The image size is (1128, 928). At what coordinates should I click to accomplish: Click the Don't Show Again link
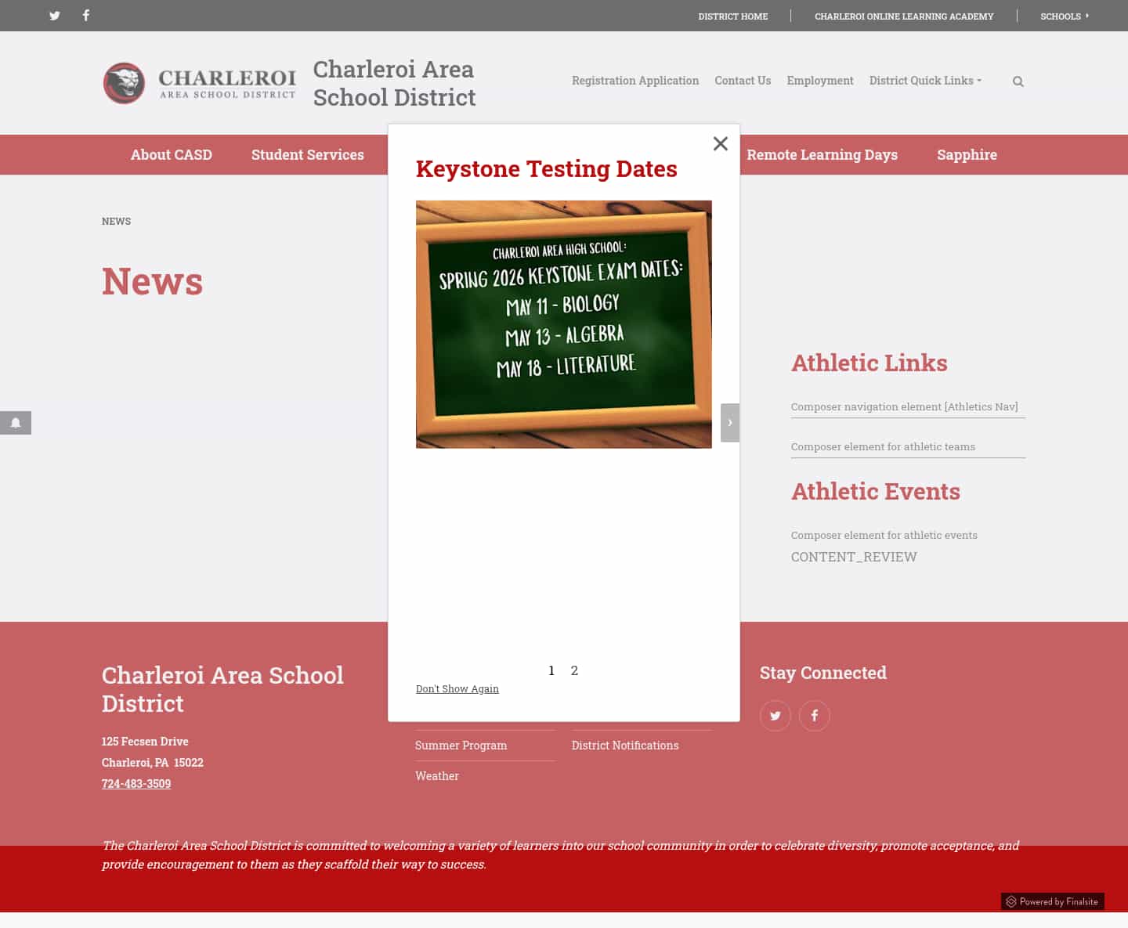click(x=457, y=688)
